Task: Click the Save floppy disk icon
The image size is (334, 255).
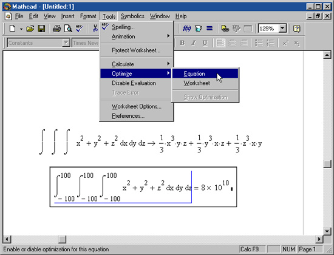Action: (41, 29)
